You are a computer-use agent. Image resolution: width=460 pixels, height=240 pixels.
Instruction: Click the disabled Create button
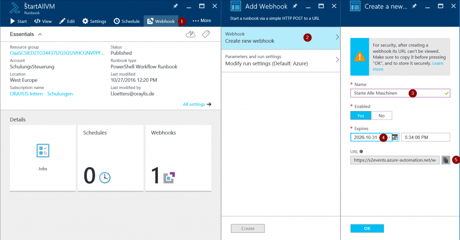pyautogui.click(x=248, y=228)
